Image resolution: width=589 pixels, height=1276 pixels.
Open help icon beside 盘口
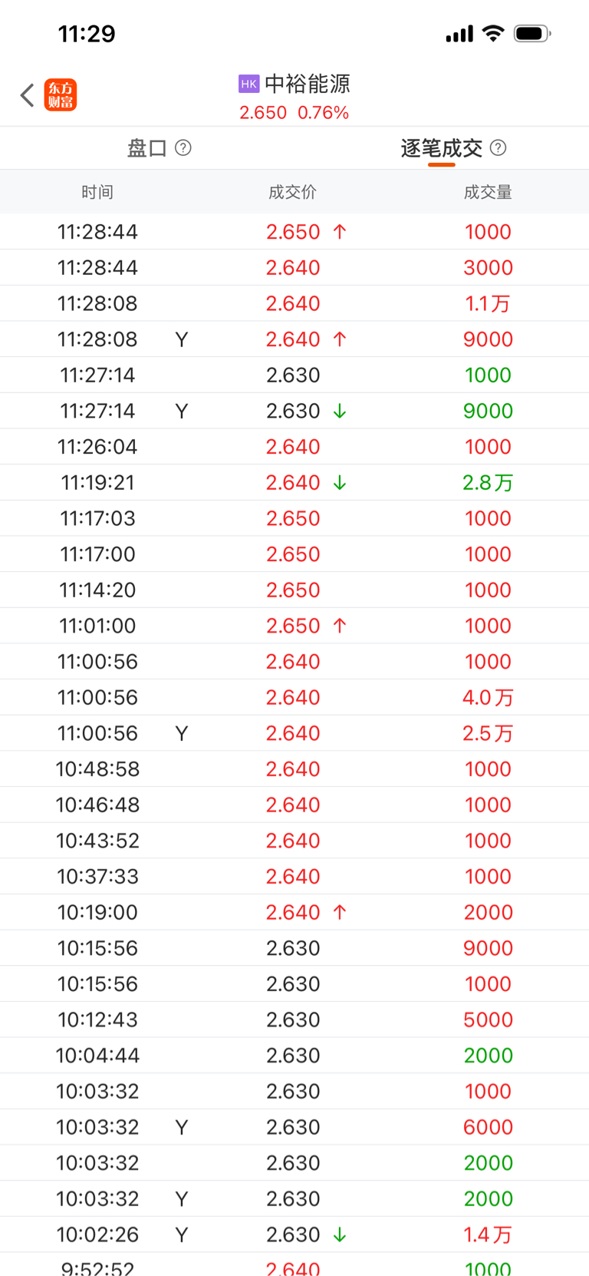coord(183,147)
